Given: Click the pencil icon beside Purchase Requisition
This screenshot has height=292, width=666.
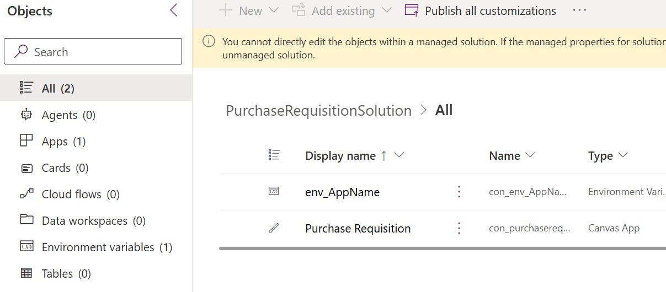Looking at the screenshot, I should point(274,228).
